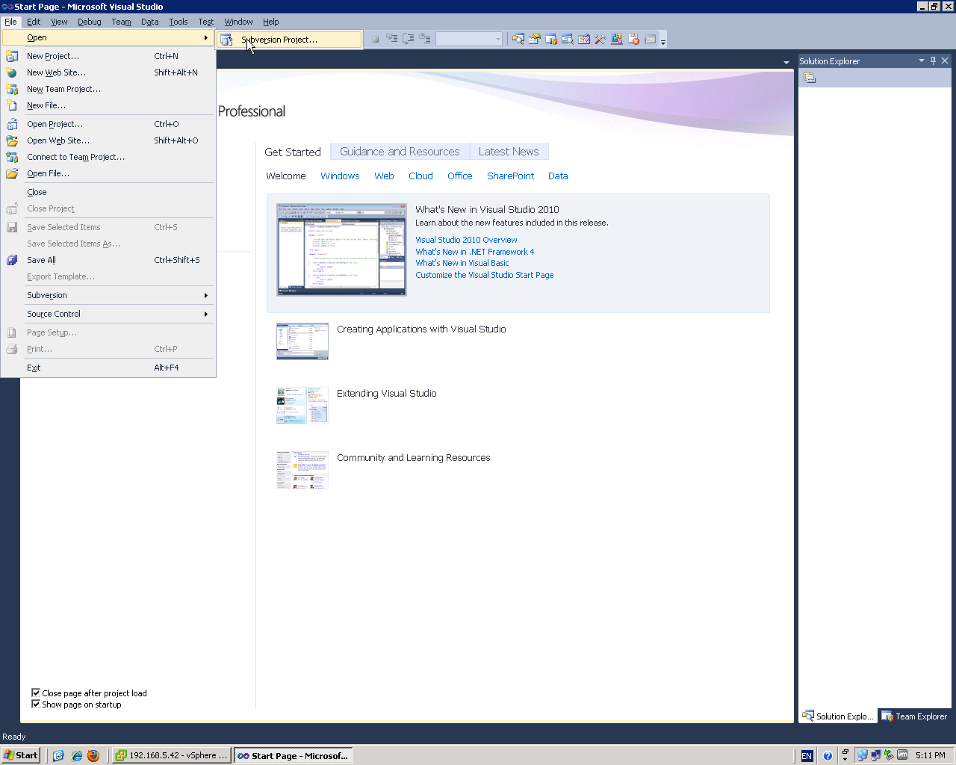Screen dimensions: 956x765
Task: Click the Subversion Project submenu icon
Action: [226, 40]
